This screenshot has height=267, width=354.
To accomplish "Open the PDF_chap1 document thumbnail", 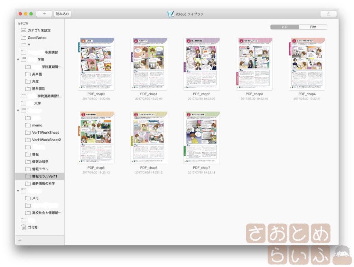I will 149,64.
